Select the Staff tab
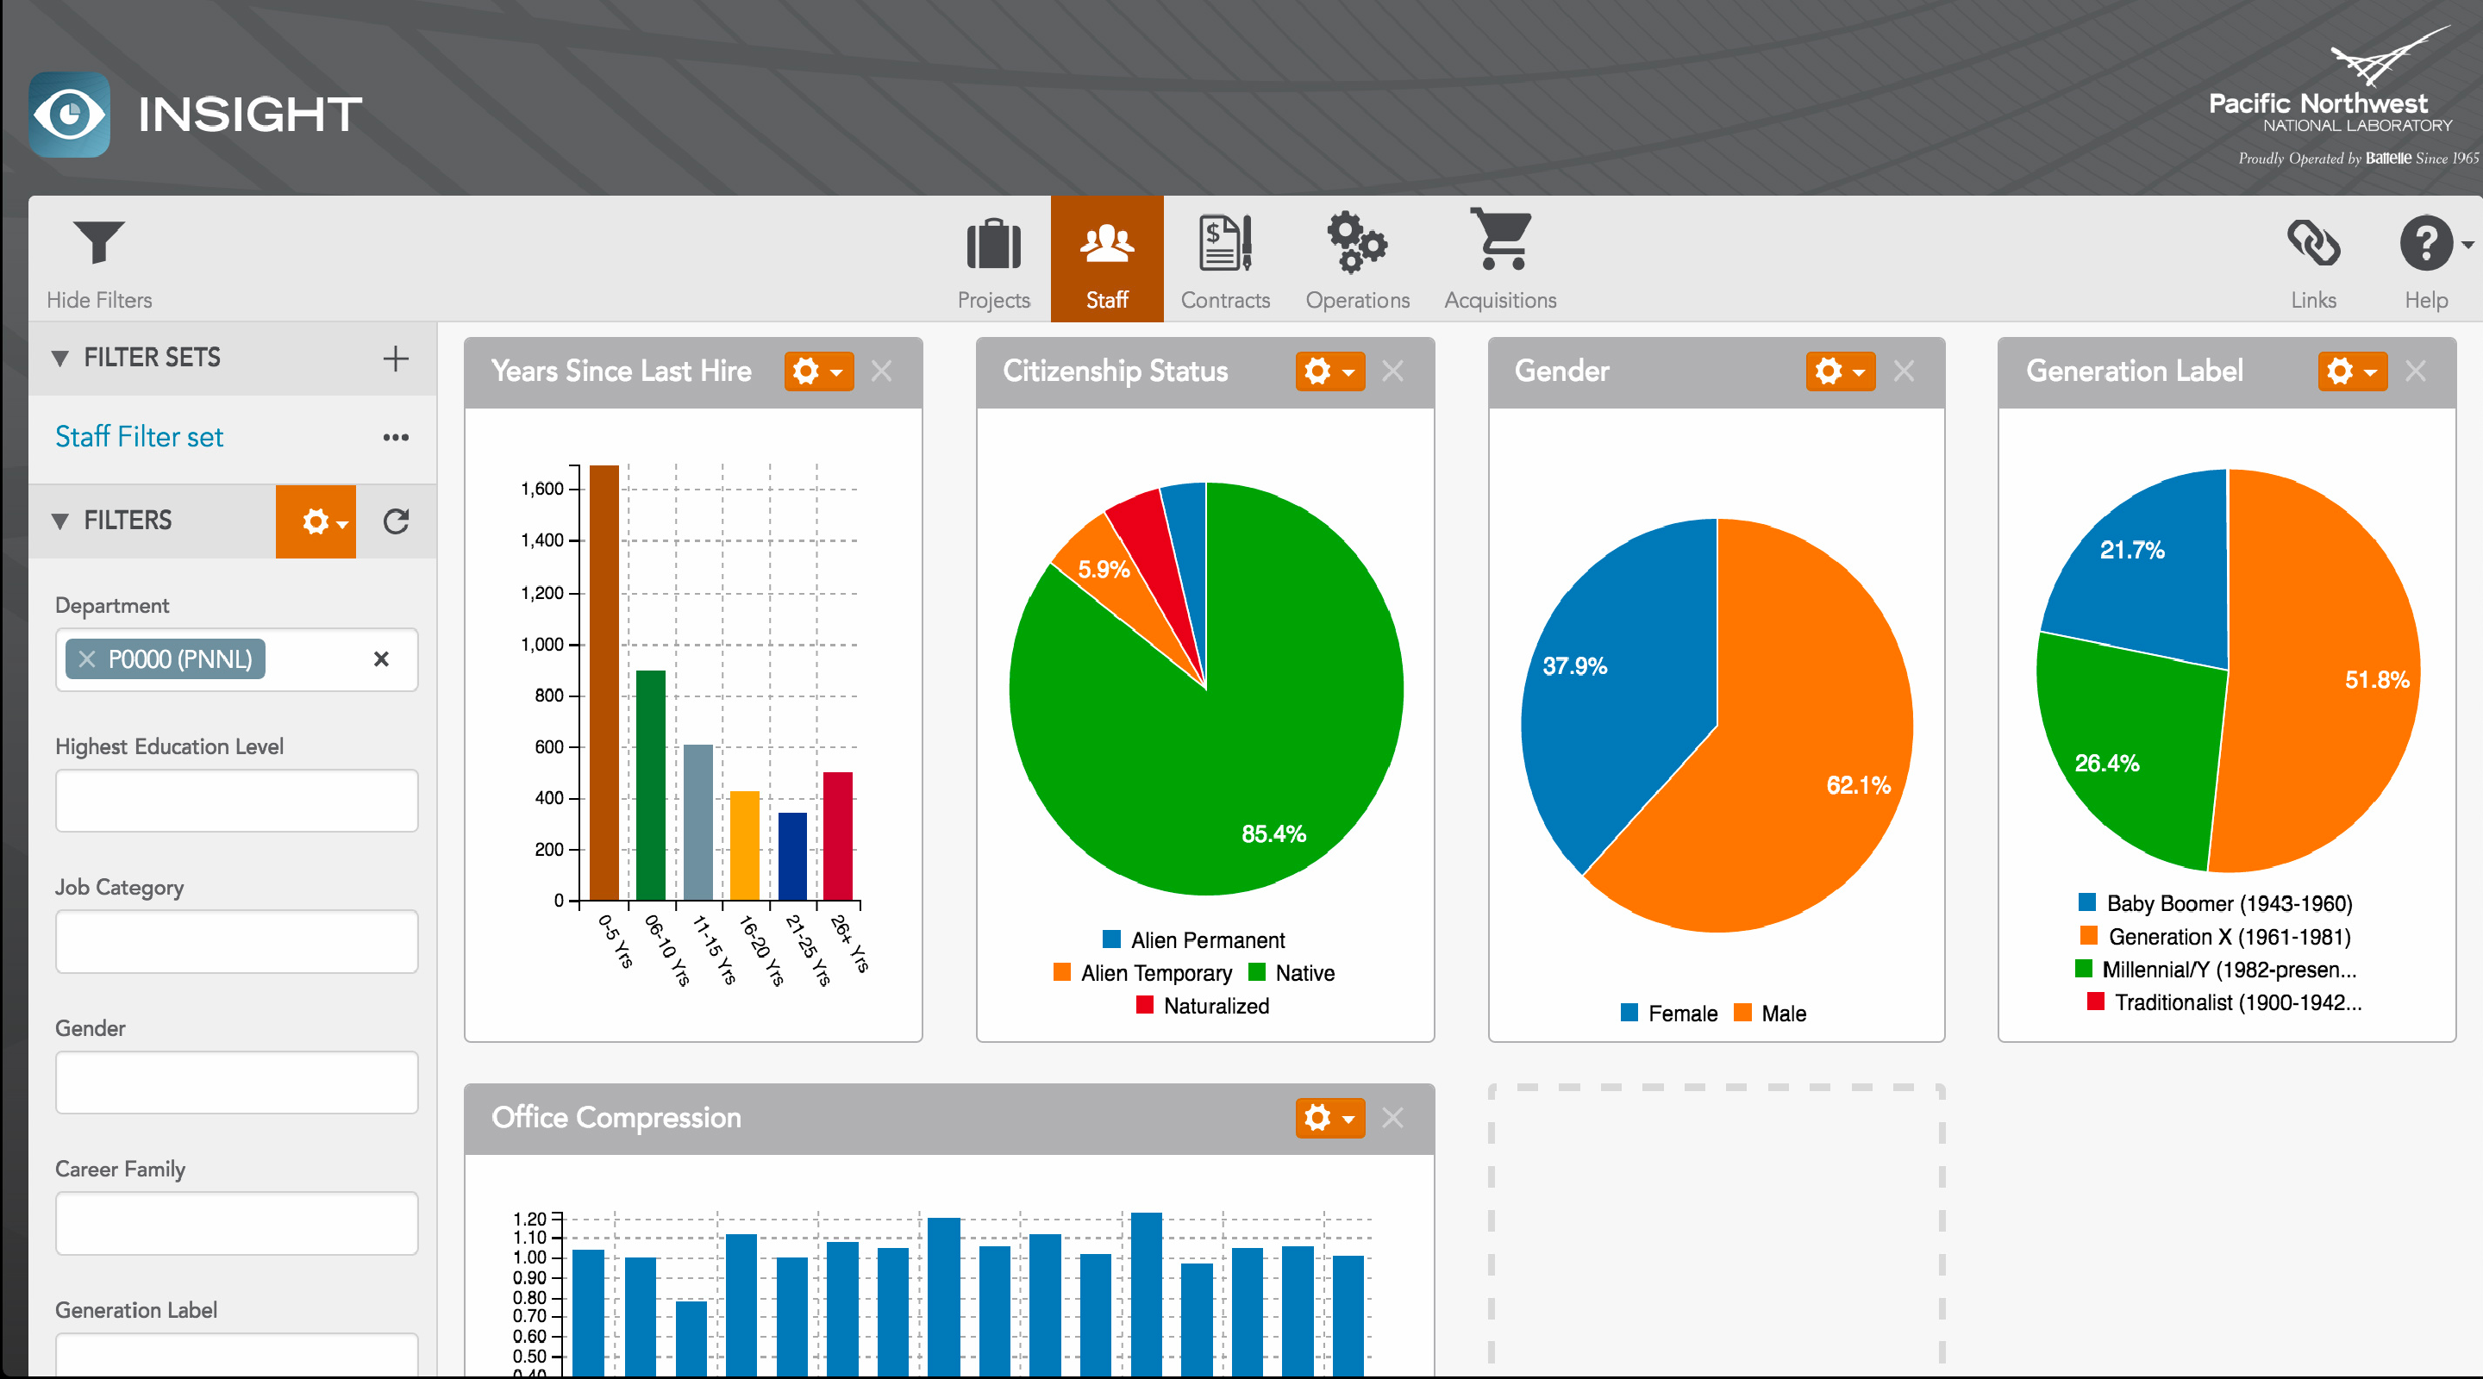The height and width of the screenshot is (1379, 2483). (1106, 260)
